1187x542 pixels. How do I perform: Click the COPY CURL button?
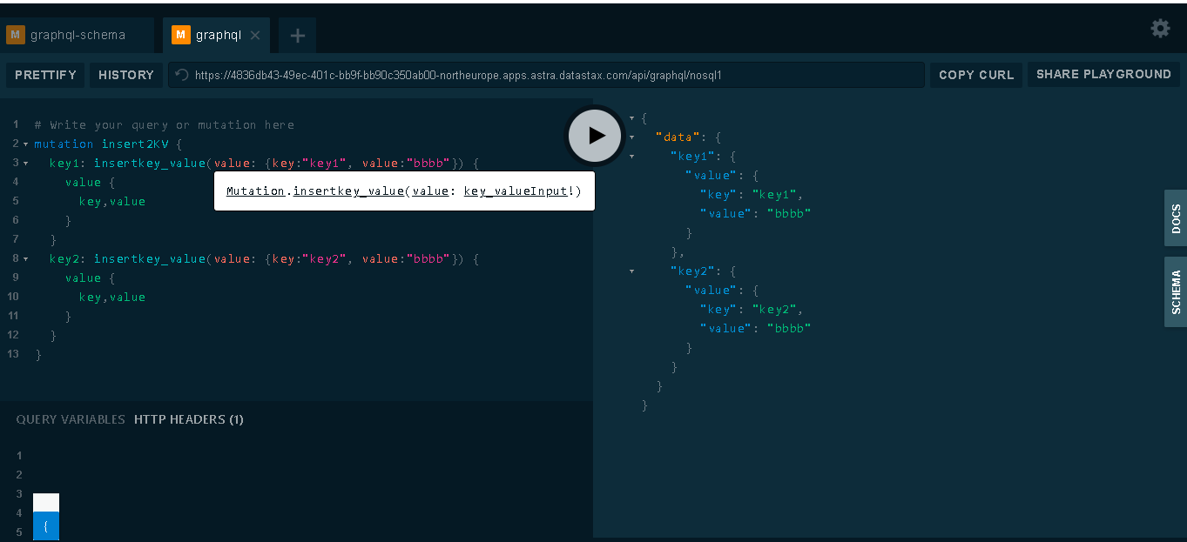[x=975, y=74]
